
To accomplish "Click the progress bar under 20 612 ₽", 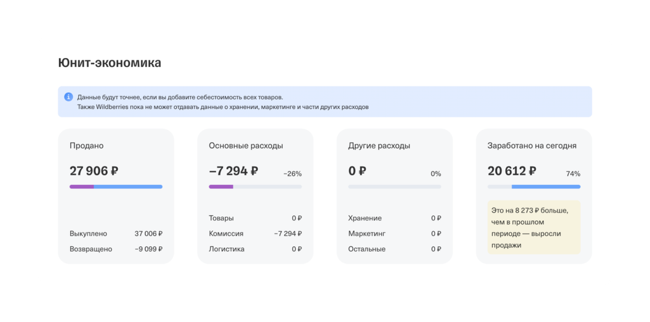I will pyautogui.click(x=534, y=187).
